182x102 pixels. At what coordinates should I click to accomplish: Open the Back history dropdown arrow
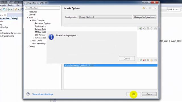click(147, 8)
